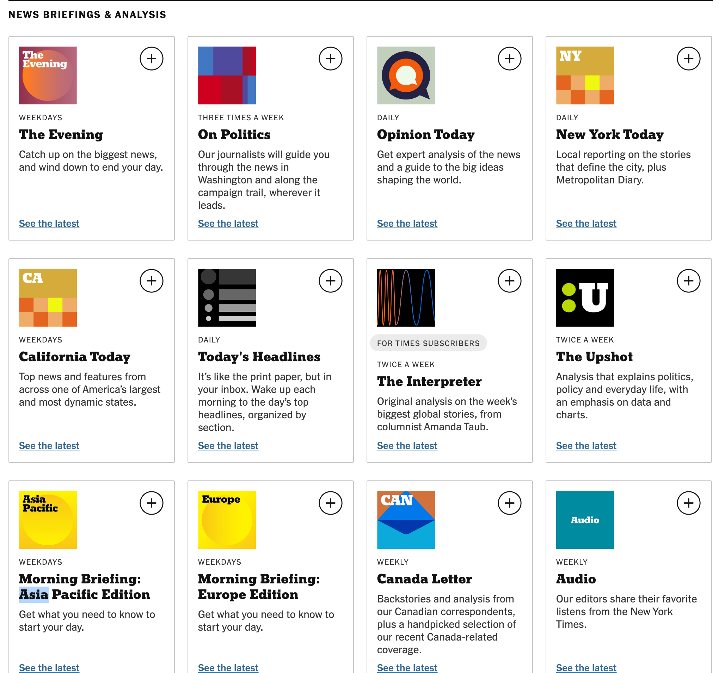
Task: Open See the latest for Audio
Action: (586, 668)
